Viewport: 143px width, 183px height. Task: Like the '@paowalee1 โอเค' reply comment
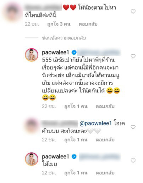133,127
